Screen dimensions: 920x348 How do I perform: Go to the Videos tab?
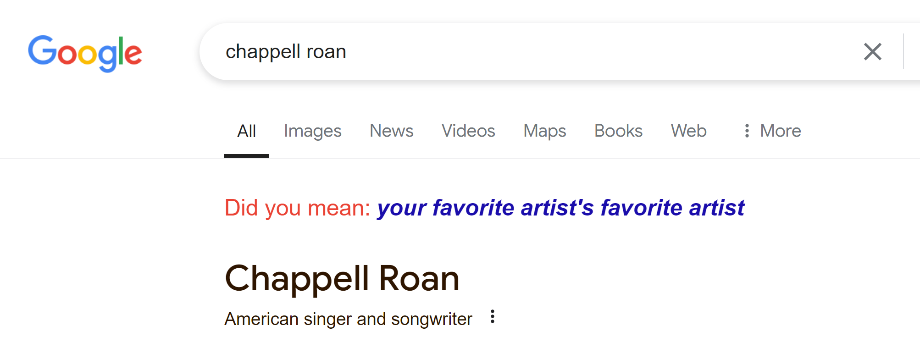tap(468, 131)
